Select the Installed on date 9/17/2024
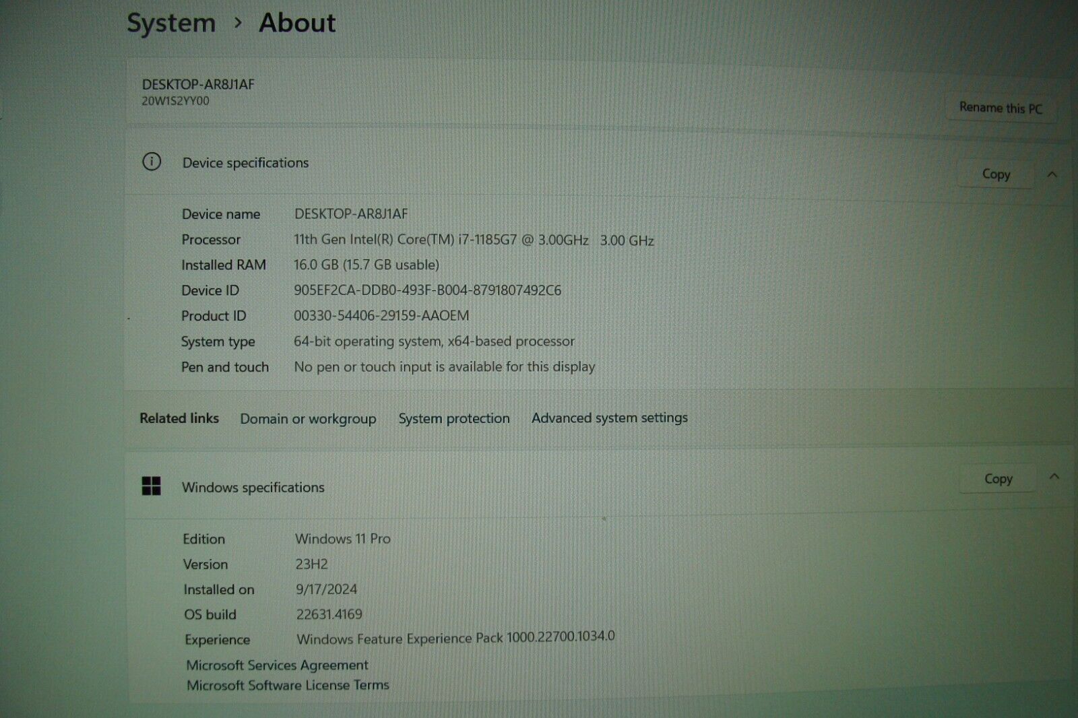The image size is (1078, 718). click(x=327, y=589)
